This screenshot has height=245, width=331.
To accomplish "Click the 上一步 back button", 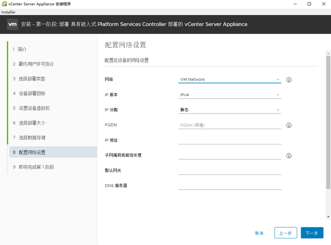I will 285,233.
